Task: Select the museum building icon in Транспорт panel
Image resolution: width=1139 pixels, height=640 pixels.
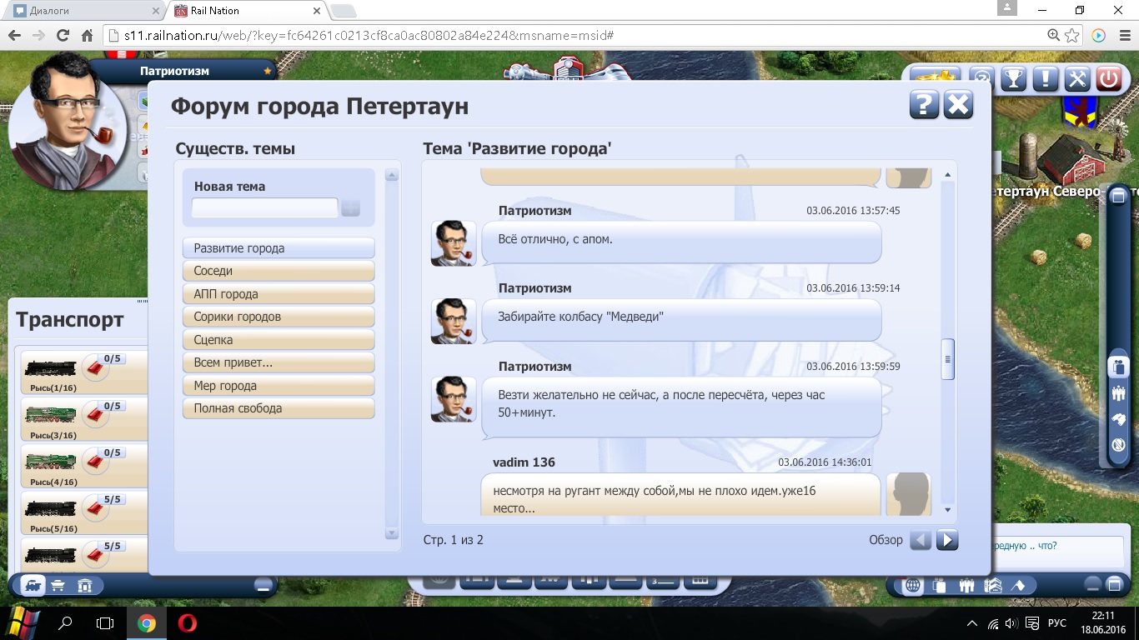Action: coord(84,585)
